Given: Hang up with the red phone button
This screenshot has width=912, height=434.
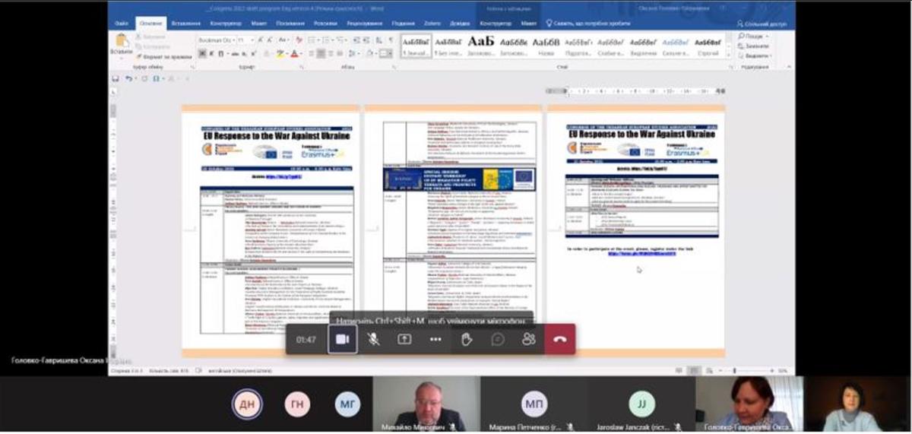Looking at the screenshot, I should pyautogui.click(x=559, y=339).
